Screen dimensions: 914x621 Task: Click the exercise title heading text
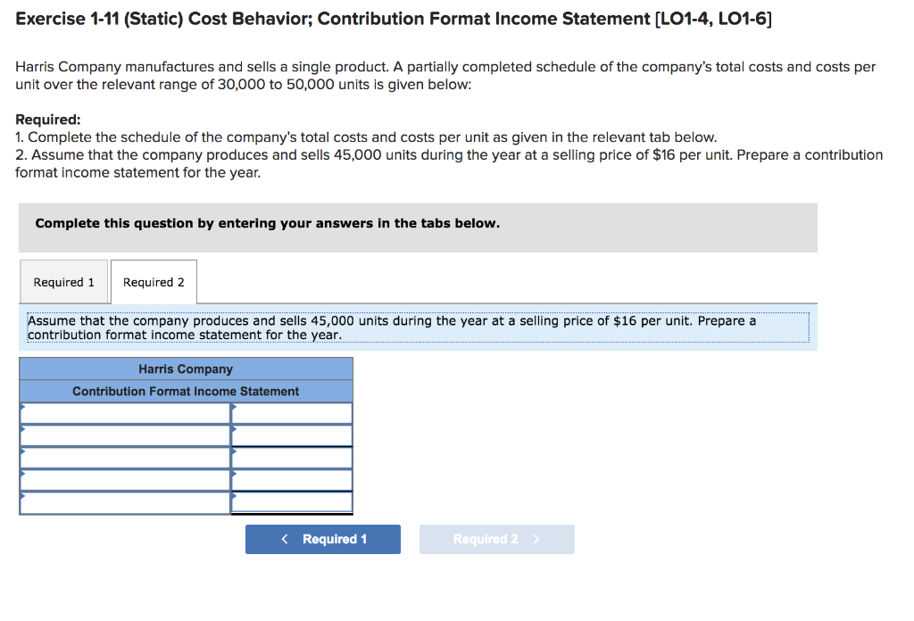394,19
